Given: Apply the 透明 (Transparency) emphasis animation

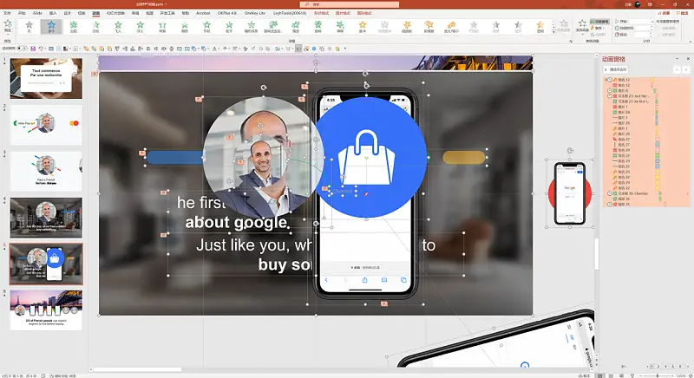Looking at the screenshot, I should (x=540, y=27).
